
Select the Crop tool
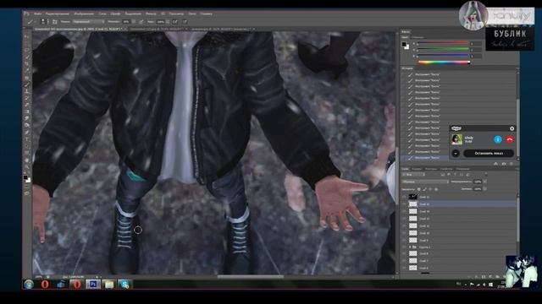tap(27, 64)
